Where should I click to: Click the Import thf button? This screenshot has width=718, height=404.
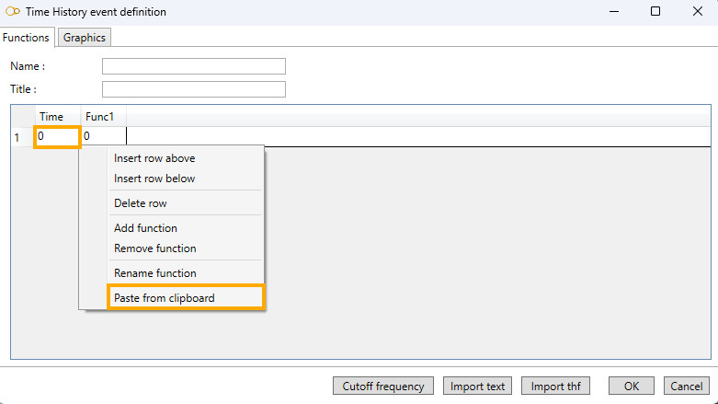click(x=554, y=387)
